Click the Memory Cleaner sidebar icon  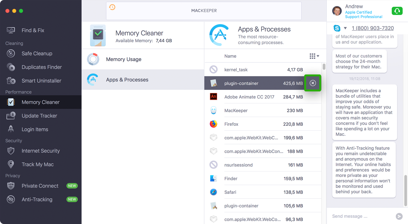coord(11,102)
